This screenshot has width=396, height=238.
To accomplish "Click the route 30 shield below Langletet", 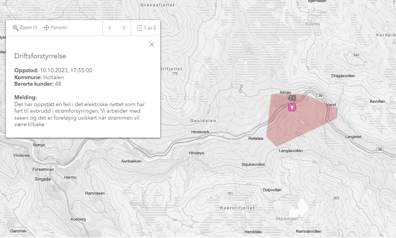I will [380, 150].
